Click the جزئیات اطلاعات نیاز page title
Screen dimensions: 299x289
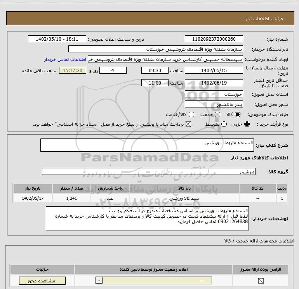coord(265,19)
